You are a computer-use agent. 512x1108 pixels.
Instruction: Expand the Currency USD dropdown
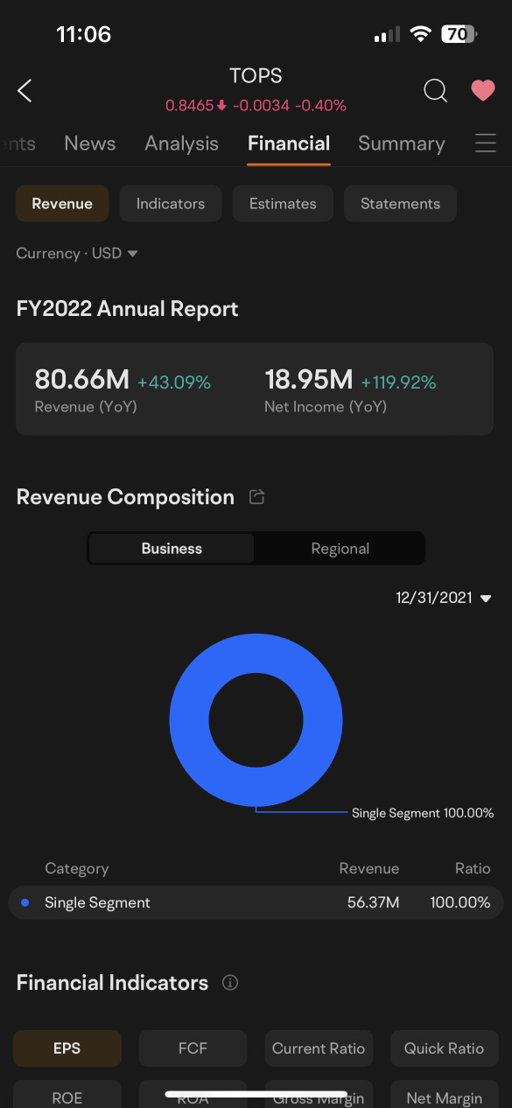pos(78,253)
